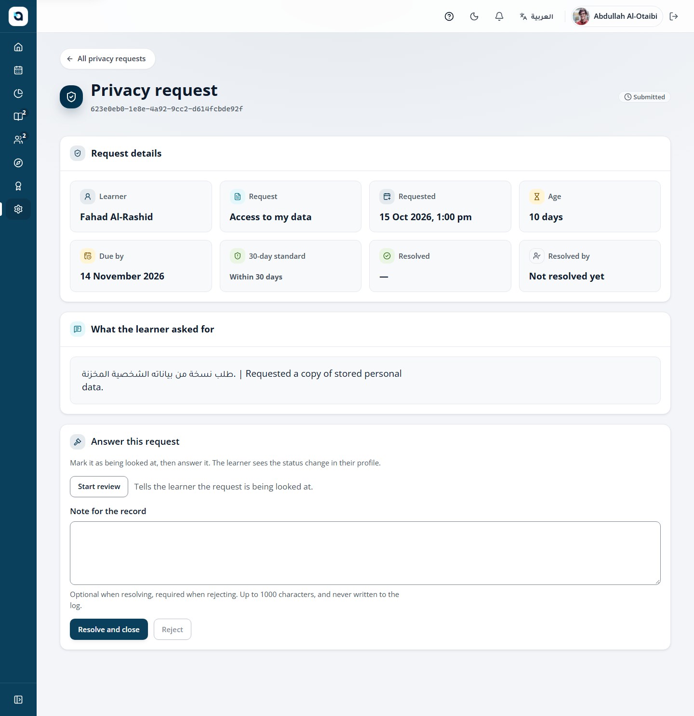Click learner name Fahad Al-Rashid
This screenshot has width=694, height=716.
(116, 217)
